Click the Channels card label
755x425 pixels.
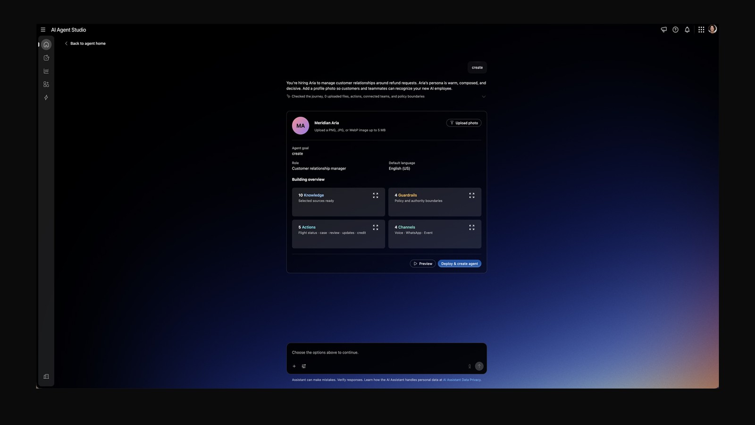point(407,227)
